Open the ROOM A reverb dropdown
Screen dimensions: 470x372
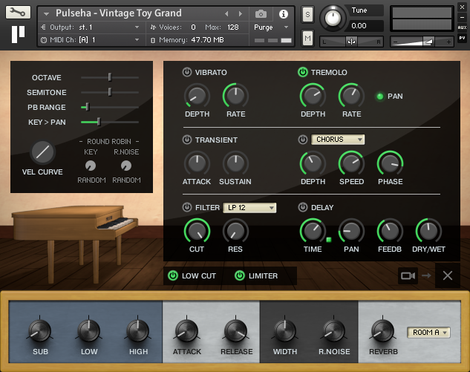pyautogui.click(x=428, y=333)
